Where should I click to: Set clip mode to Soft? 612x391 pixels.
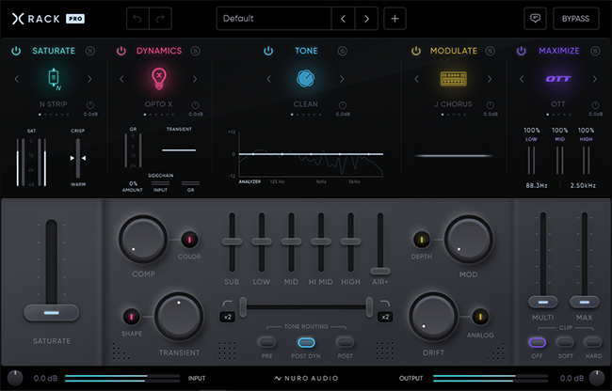[565, 342]
